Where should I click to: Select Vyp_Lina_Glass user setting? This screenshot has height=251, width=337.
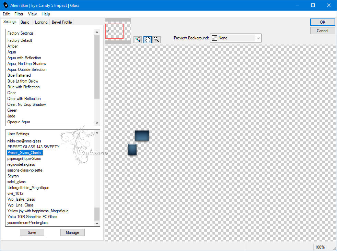(20, 205)
